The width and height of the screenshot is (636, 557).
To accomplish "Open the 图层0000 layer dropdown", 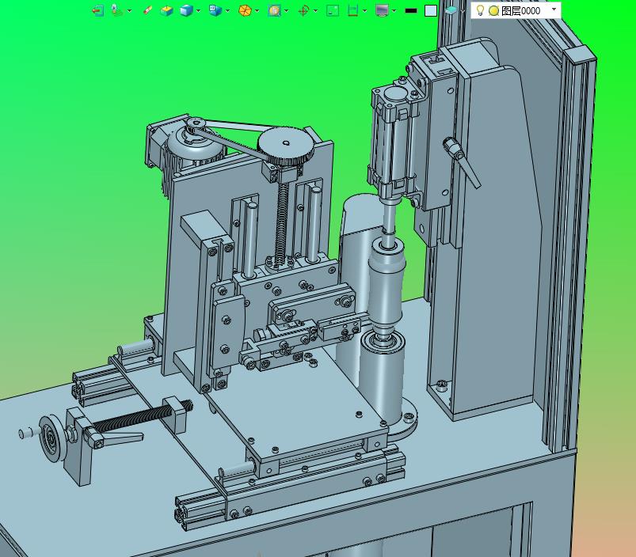I will click(554, 9).
